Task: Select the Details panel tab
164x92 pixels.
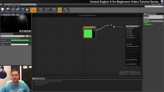Action: point(7,34)
